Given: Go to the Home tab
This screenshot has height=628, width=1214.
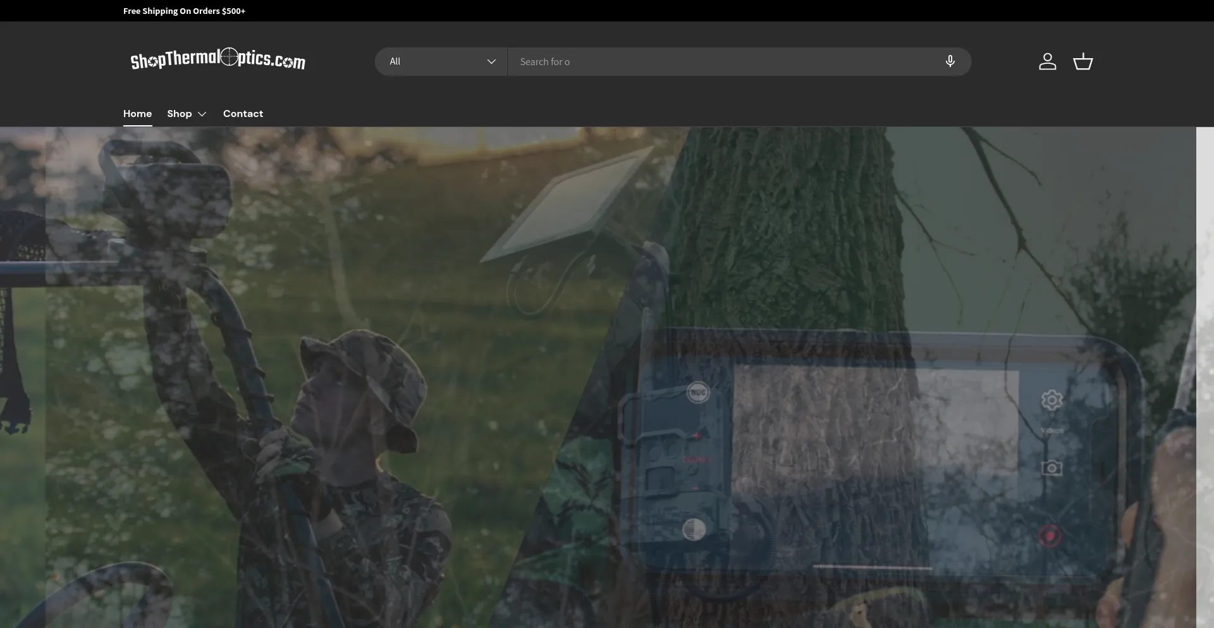Looking at the screenshot, I should pyautogui.click(x=137, y=114).
